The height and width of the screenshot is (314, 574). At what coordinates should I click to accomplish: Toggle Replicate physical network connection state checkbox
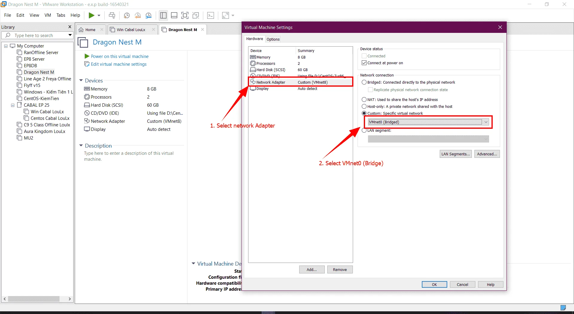tap(370, 90)
